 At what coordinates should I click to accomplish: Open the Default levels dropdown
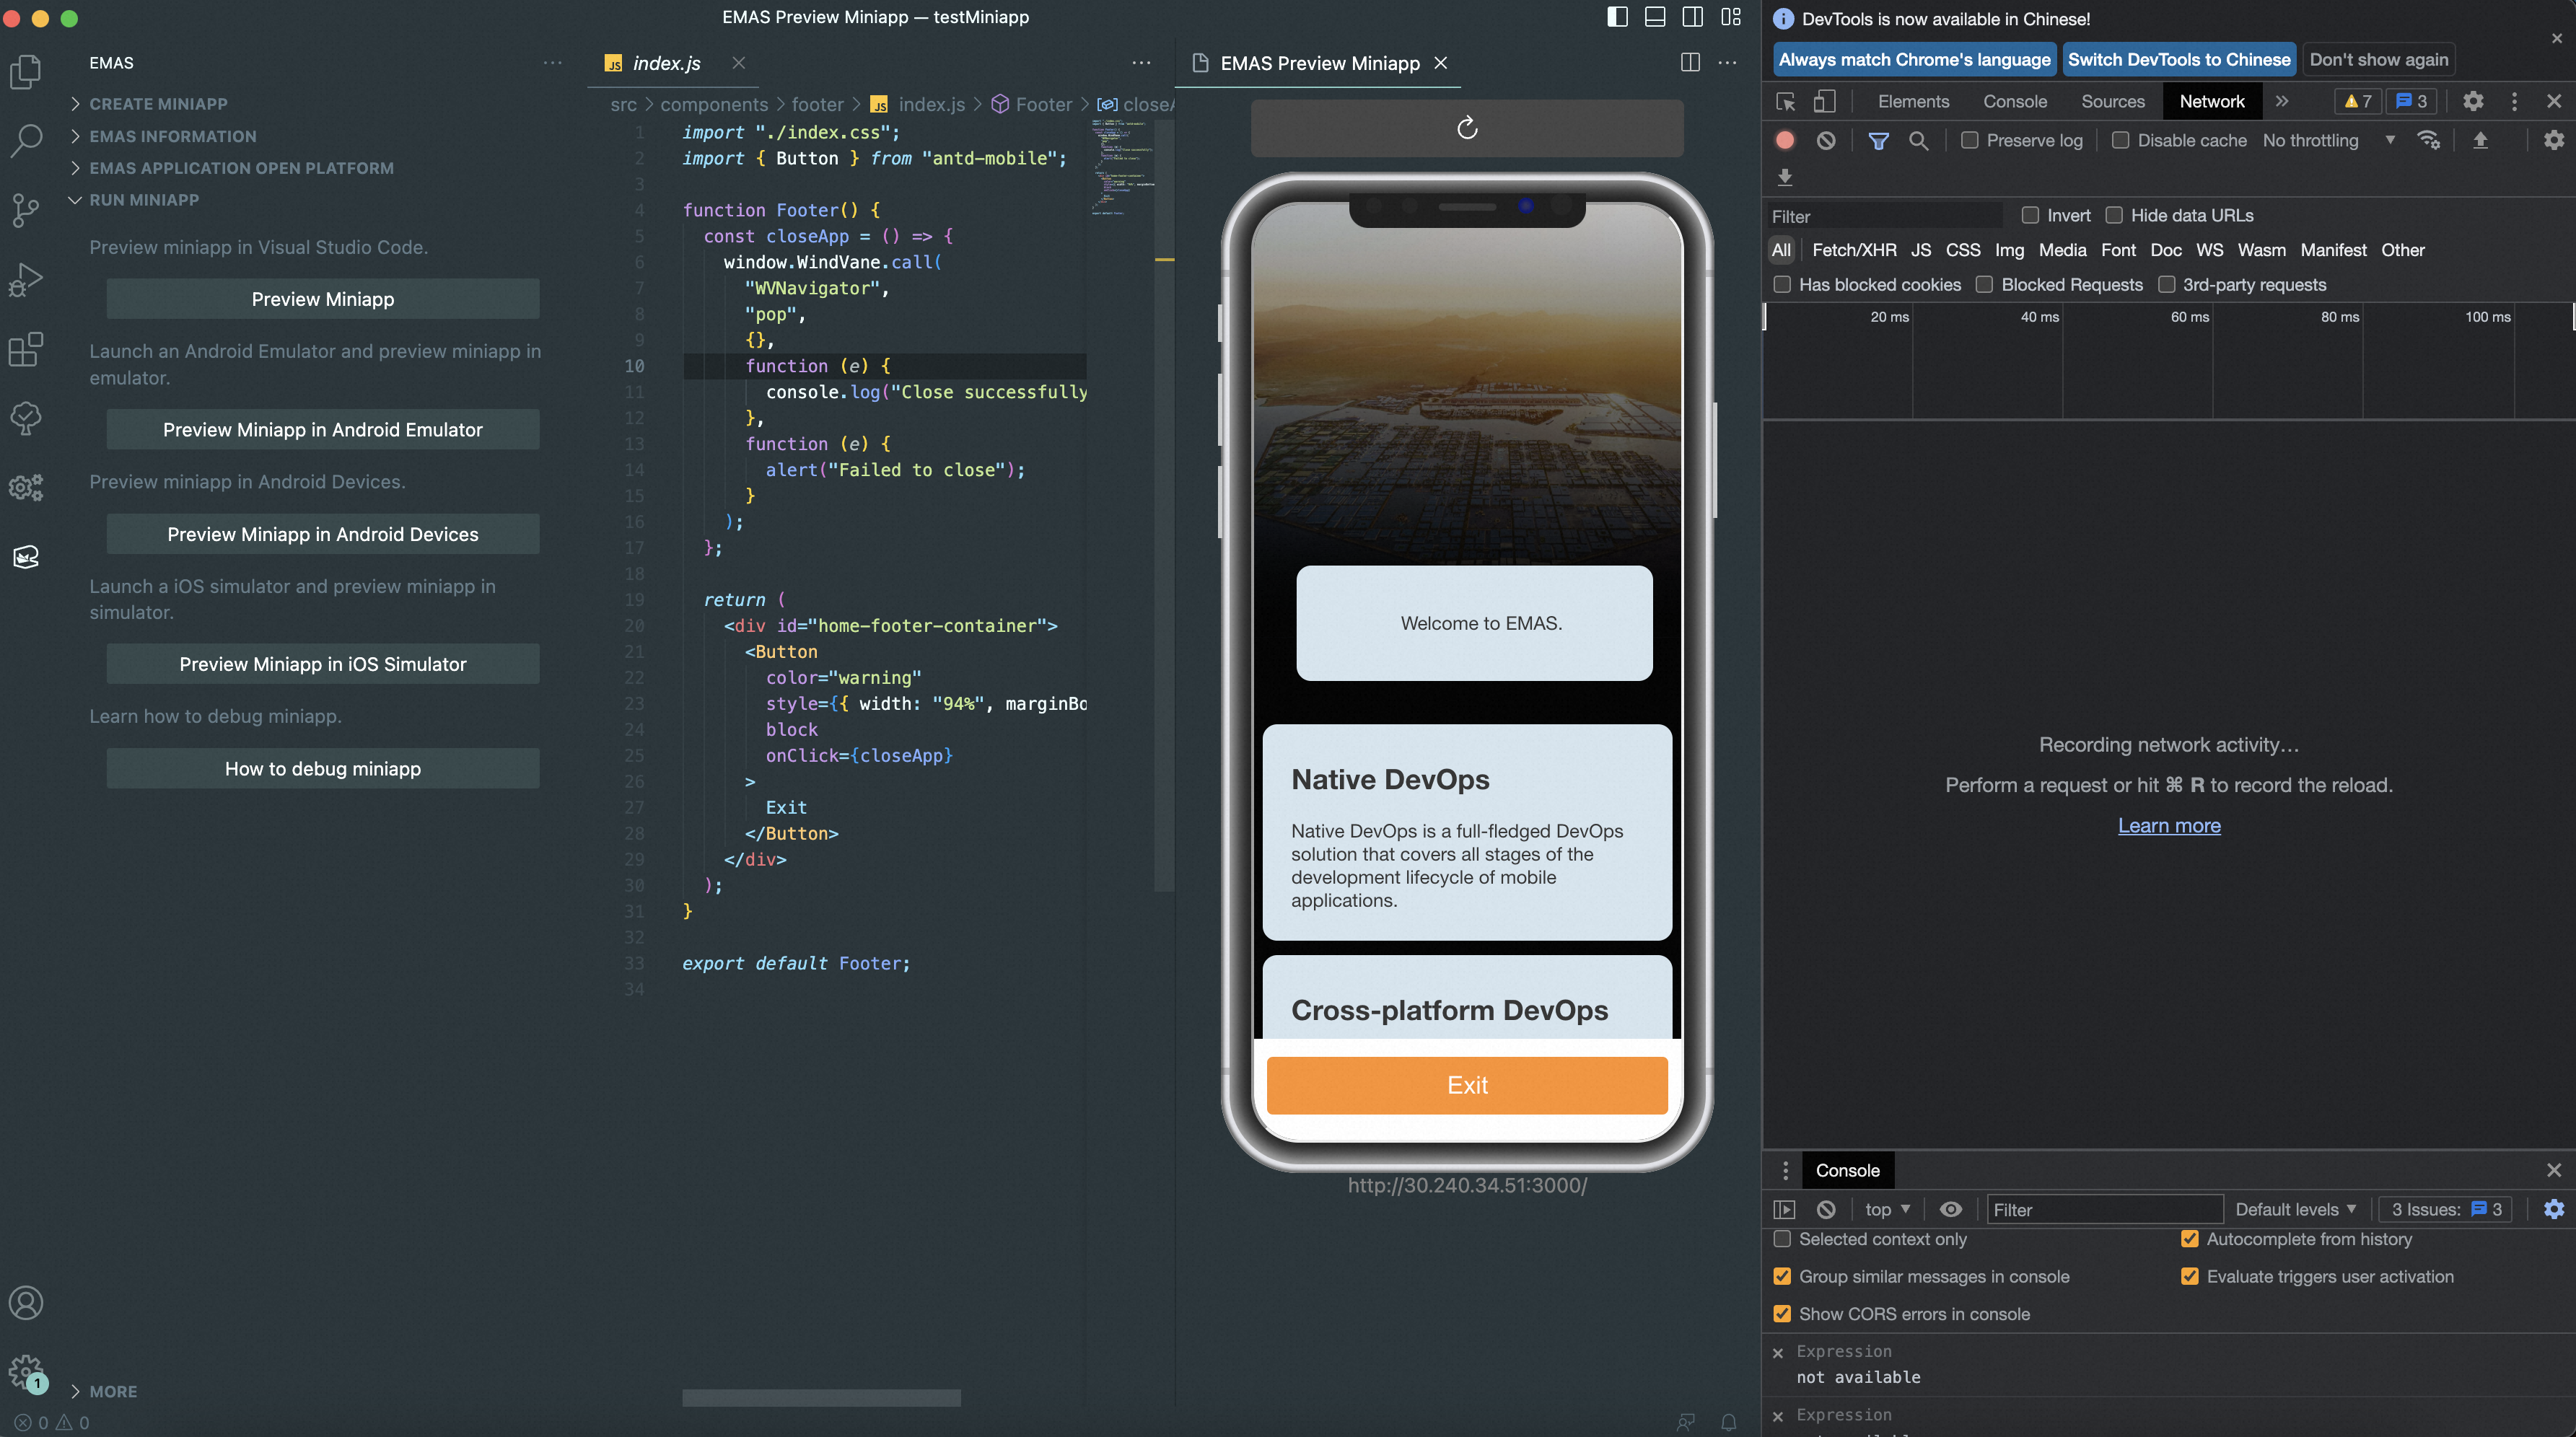tap(2295, 1209)
